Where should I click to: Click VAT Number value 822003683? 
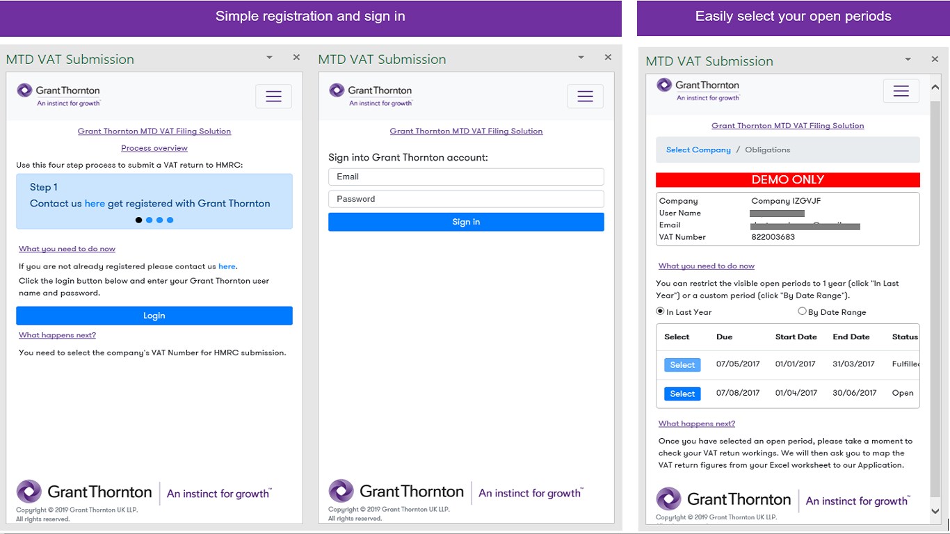click(773, 237)
